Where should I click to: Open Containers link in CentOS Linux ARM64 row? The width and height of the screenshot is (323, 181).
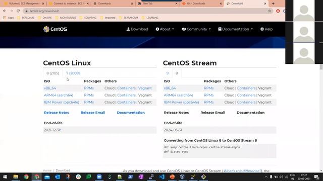[126, 95]
